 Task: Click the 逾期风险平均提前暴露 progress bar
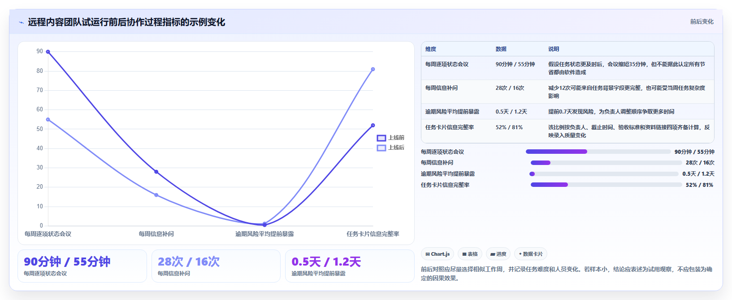tap(604, 174)
